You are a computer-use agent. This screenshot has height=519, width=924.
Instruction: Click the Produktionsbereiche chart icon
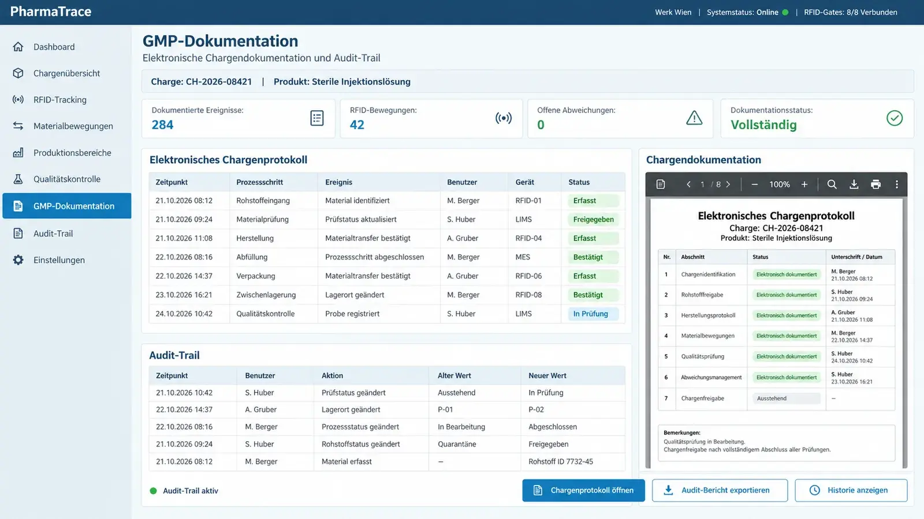[18, 153]
